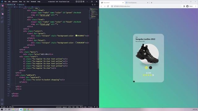Click the #CAD866 color swatch in code

76,36
